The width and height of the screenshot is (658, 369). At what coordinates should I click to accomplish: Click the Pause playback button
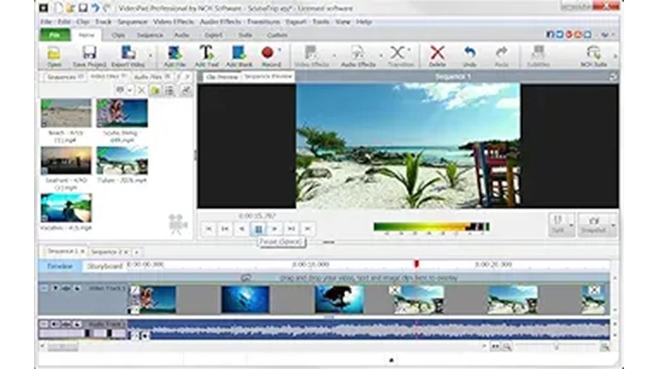point(258,229)
